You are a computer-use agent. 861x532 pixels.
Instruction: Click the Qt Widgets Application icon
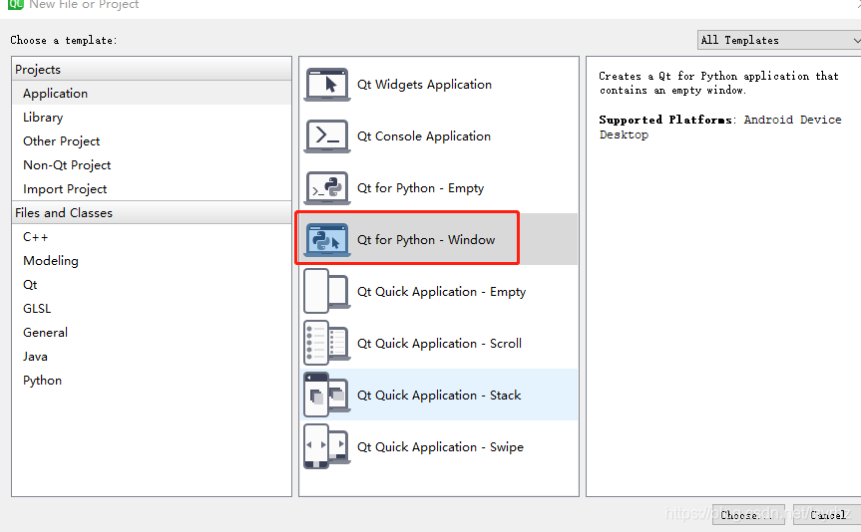click(x=327, y=85)
